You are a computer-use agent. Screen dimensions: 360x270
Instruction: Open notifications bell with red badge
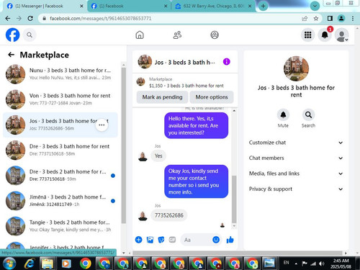pyautogui.click(x=325, y=35)
